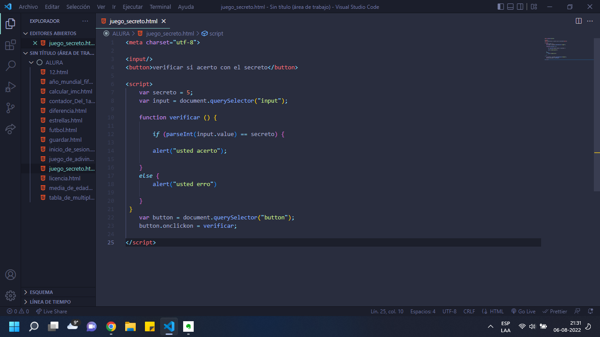600x337 pixels.
Task: Click ALURA in the breadcrumb
Action: click(121, 33)
